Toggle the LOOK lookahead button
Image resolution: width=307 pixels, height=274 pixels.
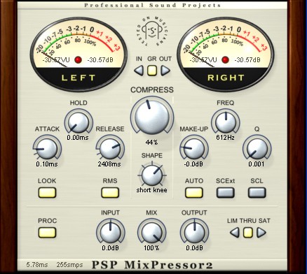click(x=47, y=193)
